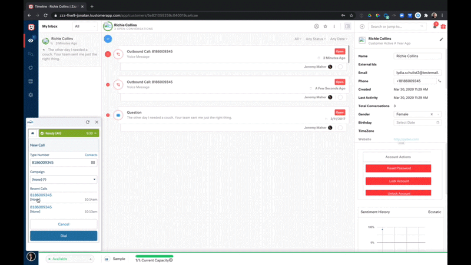
Task: Select the circle on the 2 Minutes Ago conversation
Action: [340, 67]
